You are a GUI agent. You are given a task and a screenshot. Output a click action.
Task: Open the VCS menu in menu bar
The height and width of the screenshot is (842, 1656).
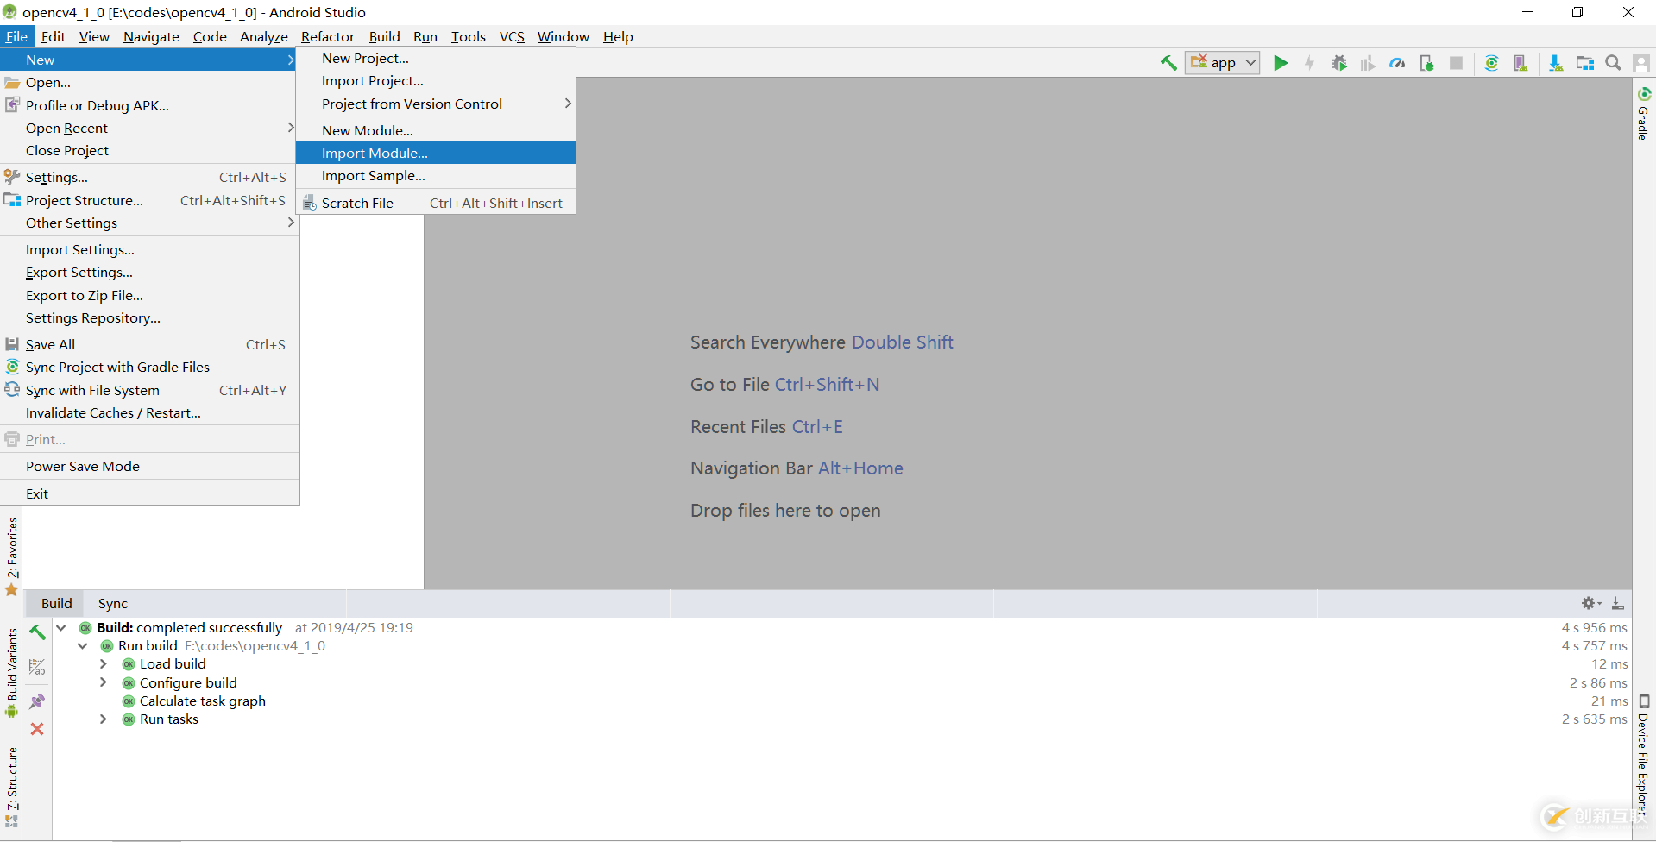[x=512, y=36]
